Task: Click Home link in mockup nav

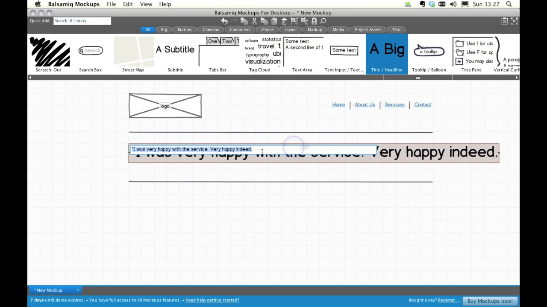Action: tap(338, 104)
